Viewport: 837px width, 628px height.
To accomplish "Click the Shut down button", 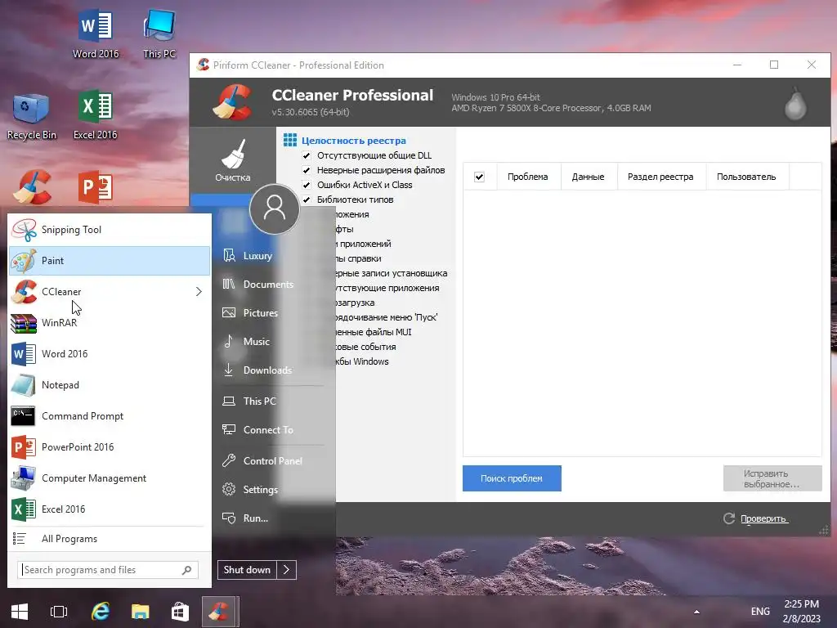I will click(x=247, y=570).
